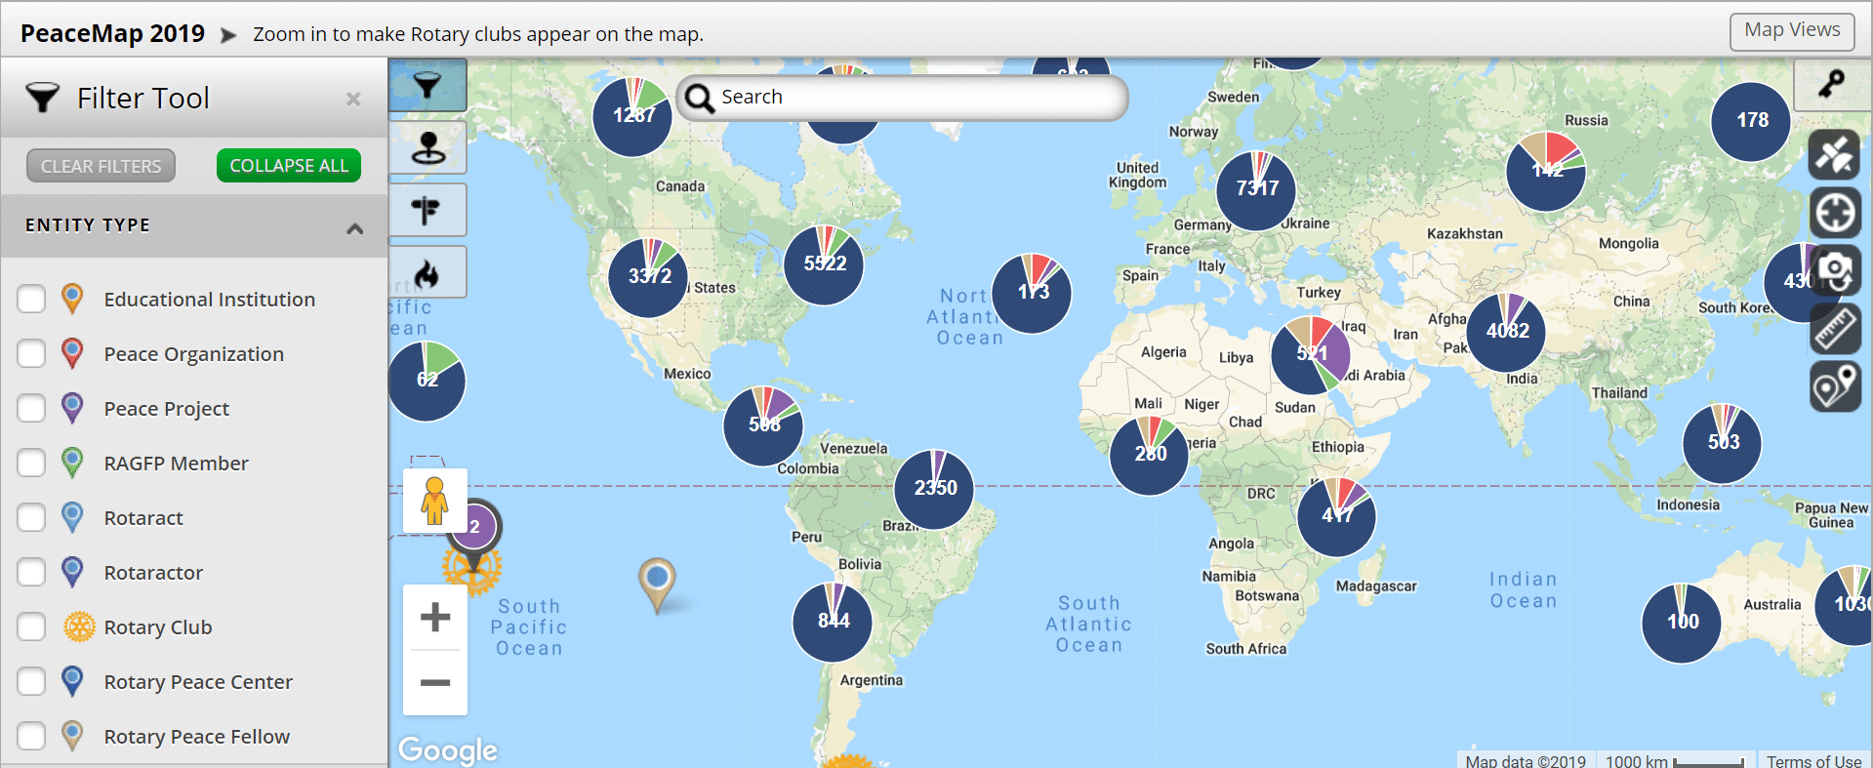Click into the Search field
The height and width of the screenshot is (768, 1873).
[902, 98]
